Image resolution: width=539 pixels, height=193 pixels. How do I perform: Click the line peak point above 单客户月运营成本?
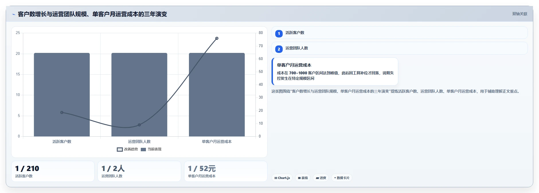point(217,38)
